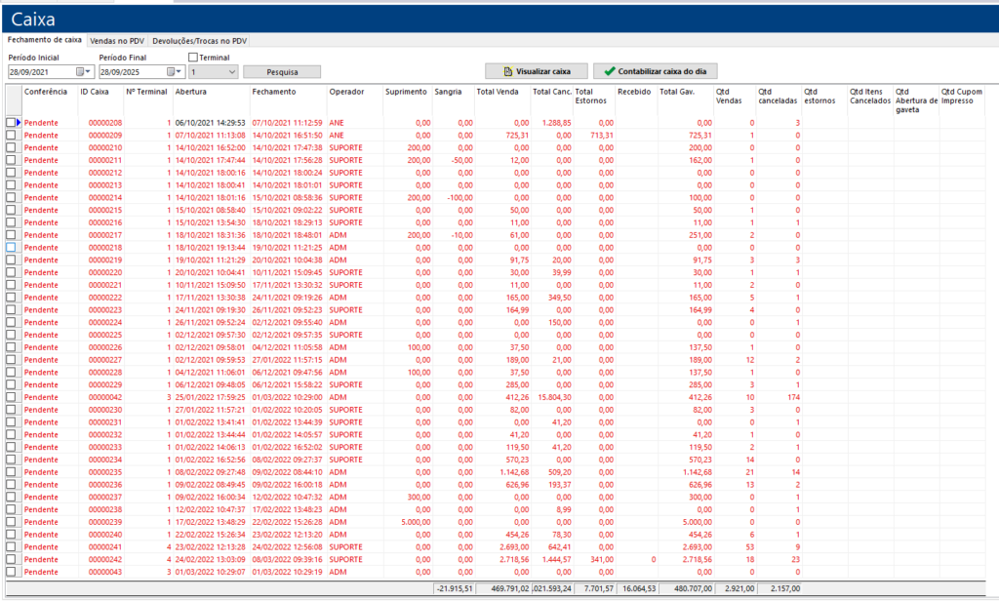This screenshot has height=601, width=999.
Task: Expand the Terminal number dropdown
Action: [231, 72]
